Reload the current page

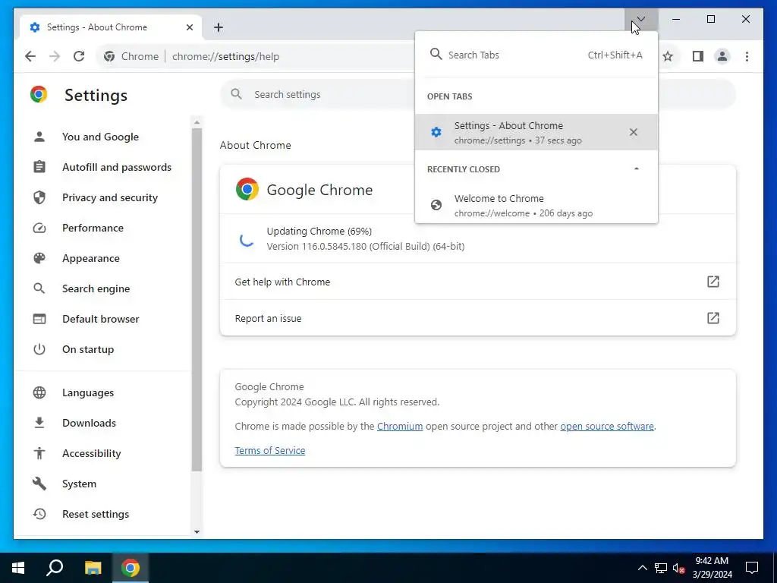click(x=79, y=56)
